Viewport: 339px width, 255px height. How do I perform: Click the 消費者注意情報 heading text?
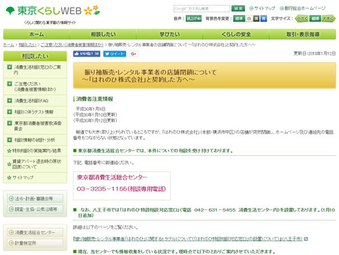(95, 99)
